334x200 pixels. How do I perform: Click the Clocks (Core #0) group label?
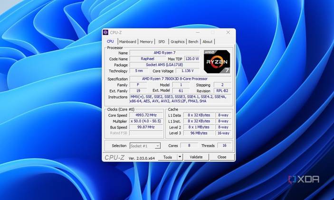tap(121, 109)
